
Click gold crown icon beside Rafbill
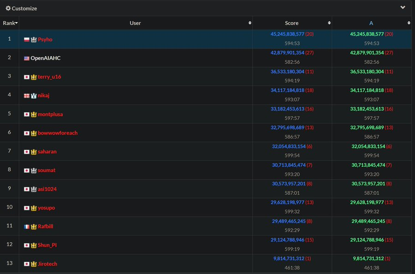point(34,227)
